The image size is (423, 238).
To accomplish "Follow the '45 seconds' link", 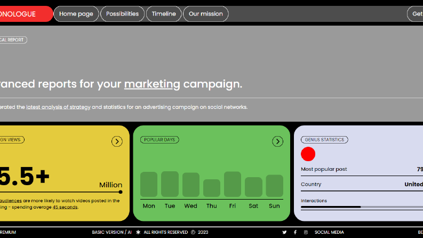I will [x=65, y=207].
